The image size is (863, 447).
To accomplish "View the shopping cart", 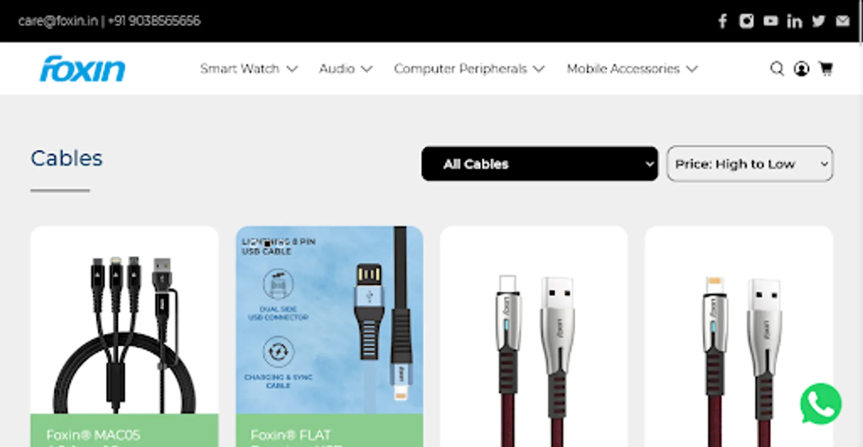I will (826, 69).
